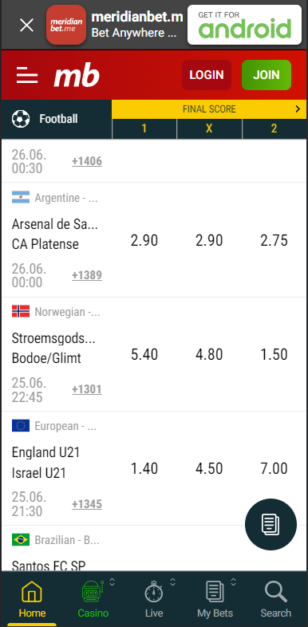Expand the FINAL SCORE market arrow
The height and width of the screenshot is (627, 308).
[x=298, y=108]
